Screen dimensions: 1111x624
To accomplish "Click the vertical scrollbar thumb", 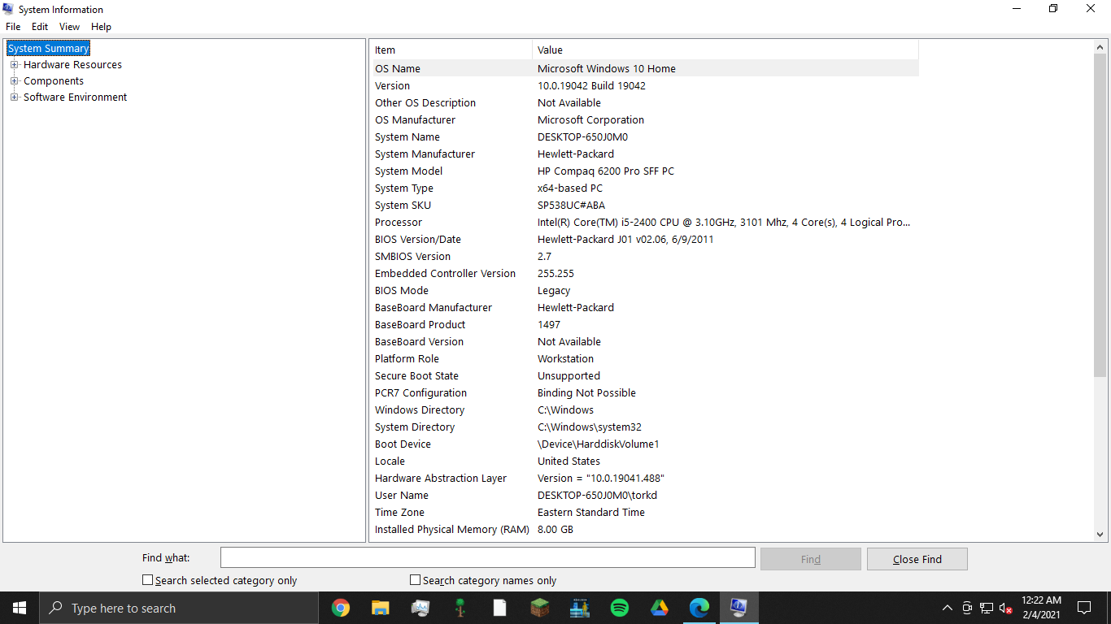I will 1100,215.
